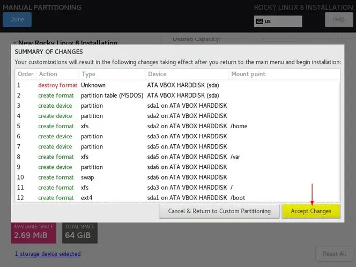Viewport: 356px width, 267px height.
Task: Select the /home mount point cell
Action: coord(239,126)
